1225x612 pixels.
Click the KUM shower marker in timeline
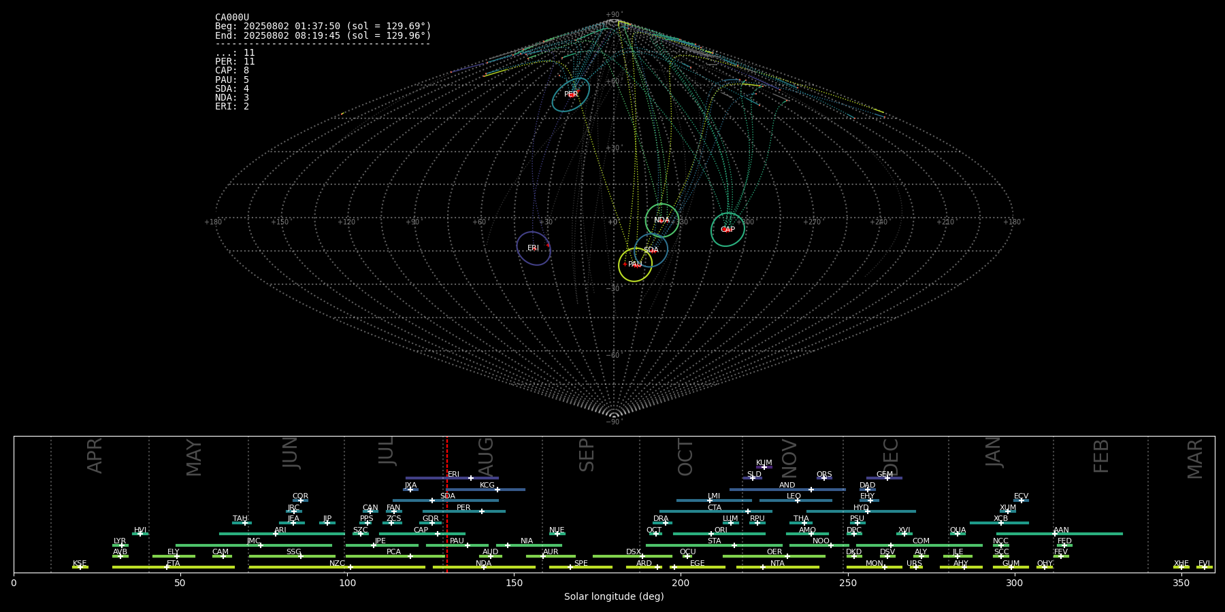coord(764,467)
